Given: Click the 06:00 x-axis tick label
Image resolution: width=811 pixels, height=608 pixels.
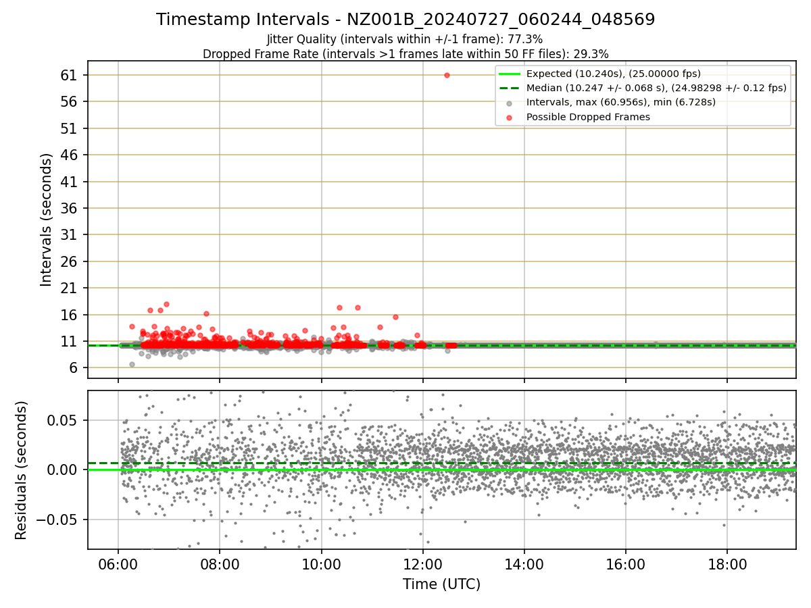Looking at the screenshot, I should (118, 565).
